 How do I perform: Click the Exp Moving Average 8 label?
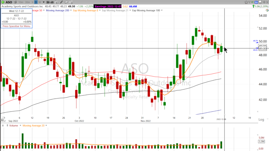(86, 10)
